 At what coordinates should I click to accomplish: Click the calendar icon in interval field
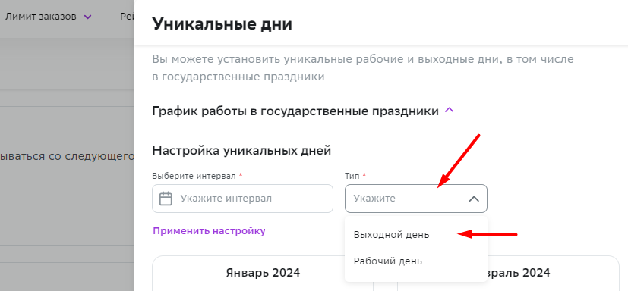coord(166,199)
